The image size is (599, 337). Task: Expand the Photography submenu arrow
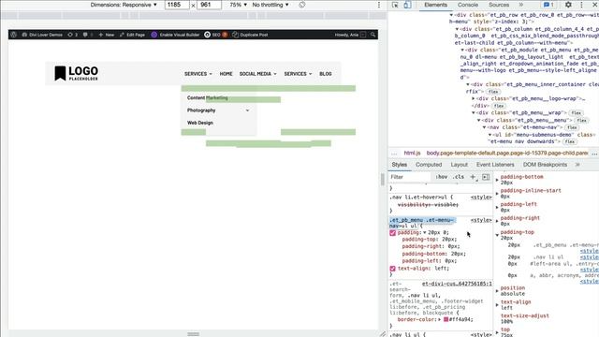tap(247, 110)
